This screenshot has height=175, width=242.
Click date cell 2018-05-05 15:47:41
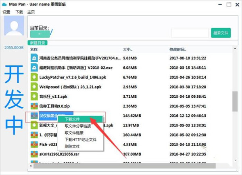pos(188,106)
